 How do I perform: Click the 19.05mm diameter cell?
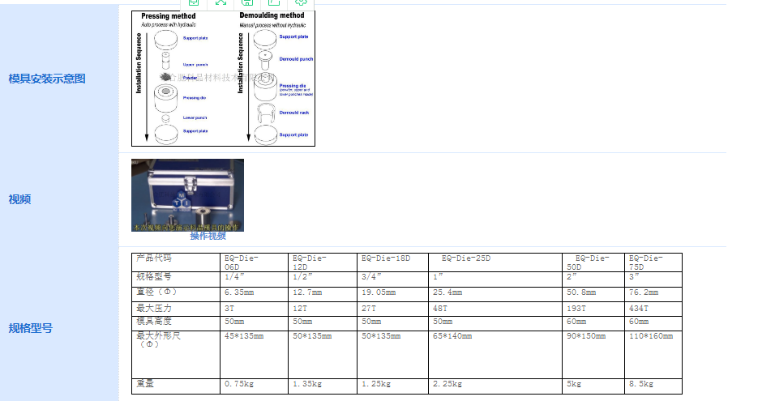click(392, 294)
